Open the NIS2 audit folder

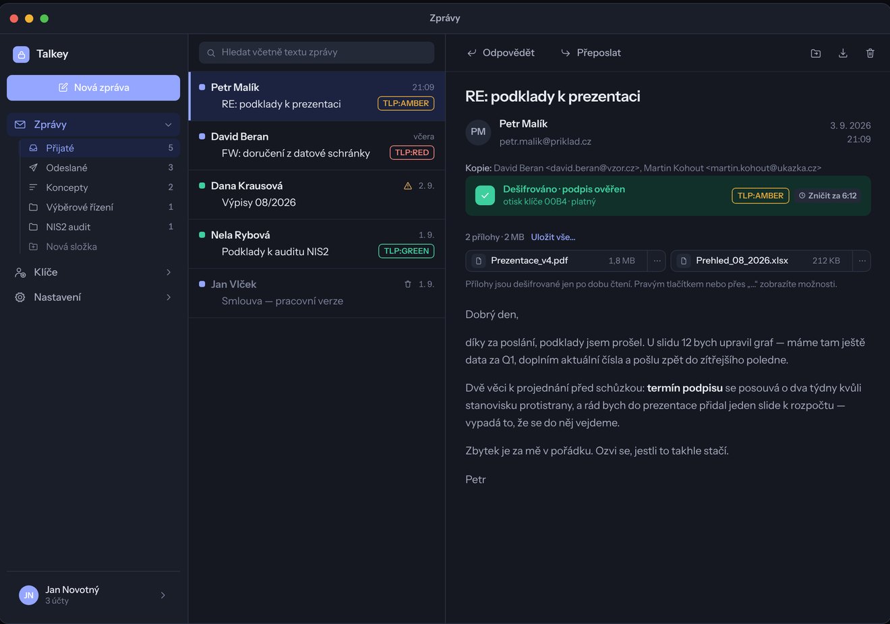click(x=100, y=227)
